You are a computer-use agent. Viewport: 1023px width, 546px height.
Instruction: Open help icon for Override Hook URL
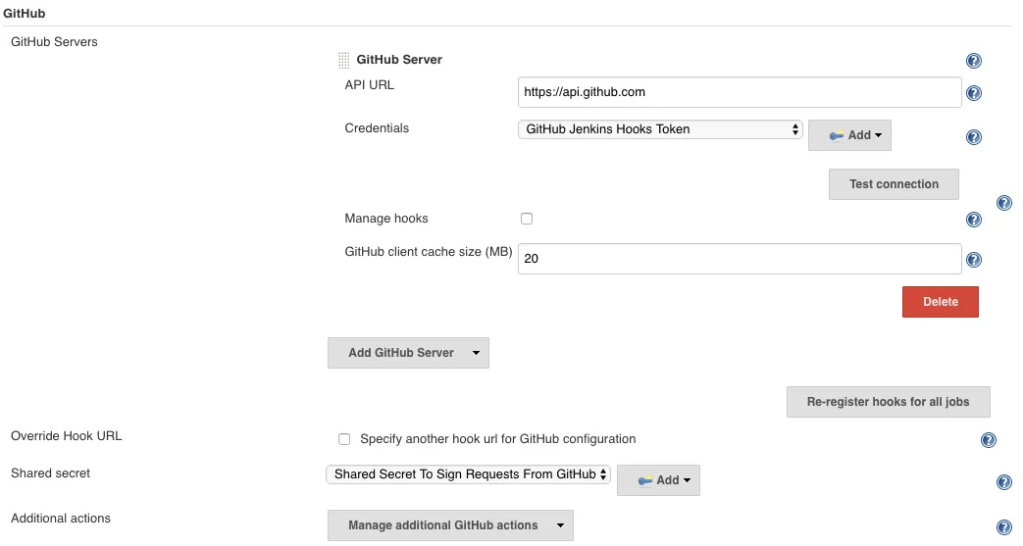(989, 440)
